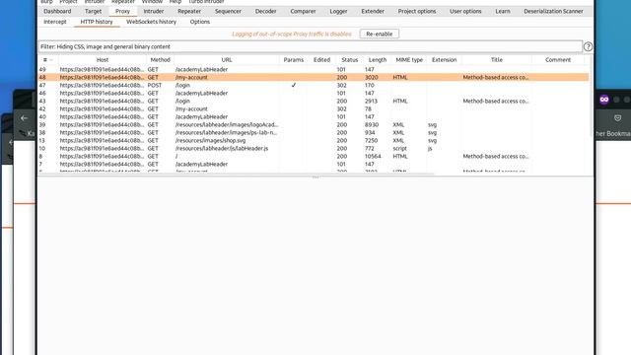Select the HTTP history sub-tab

click(x=97, y=22)
